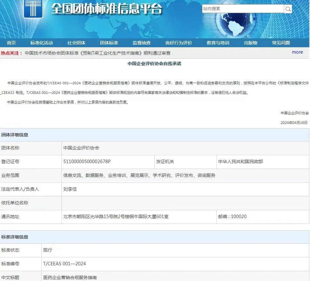Select 良好行为评价 navigation item
Image resolution: width=310 pixels, height=281 pixels.
pos(179,43)
